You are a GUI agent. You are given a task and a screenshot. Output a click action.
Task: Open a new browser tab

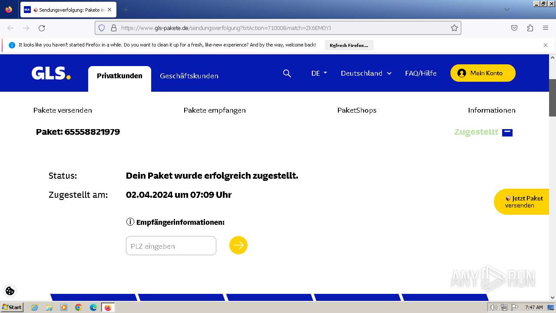(x=126, y=10)
